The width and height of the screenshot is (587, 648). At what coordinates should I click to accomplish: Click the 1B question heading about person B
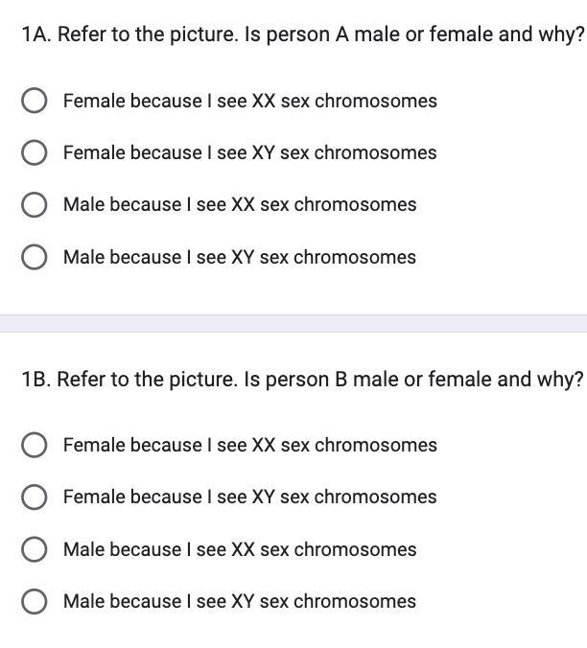point(302,380)
